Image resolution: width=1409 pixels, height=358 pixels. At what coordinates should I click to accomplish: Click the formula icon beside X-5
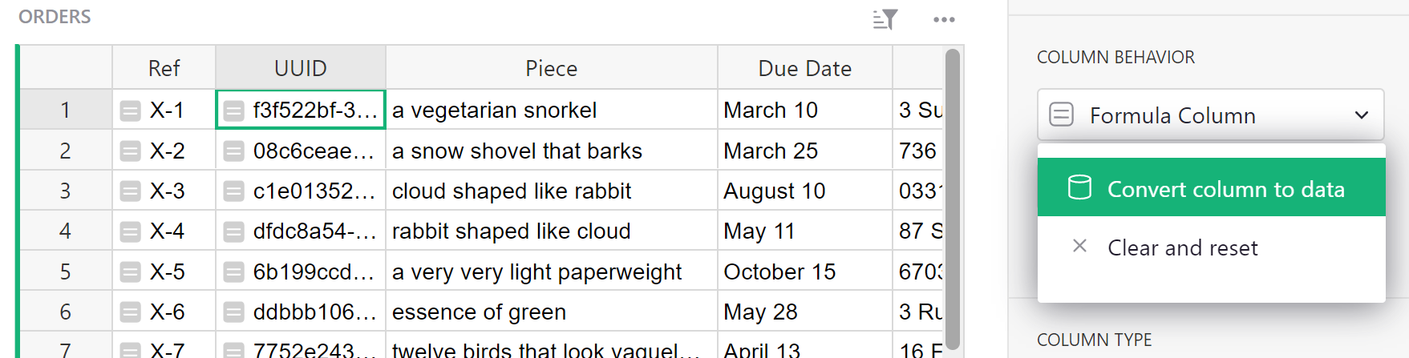[x=130, y=272]
